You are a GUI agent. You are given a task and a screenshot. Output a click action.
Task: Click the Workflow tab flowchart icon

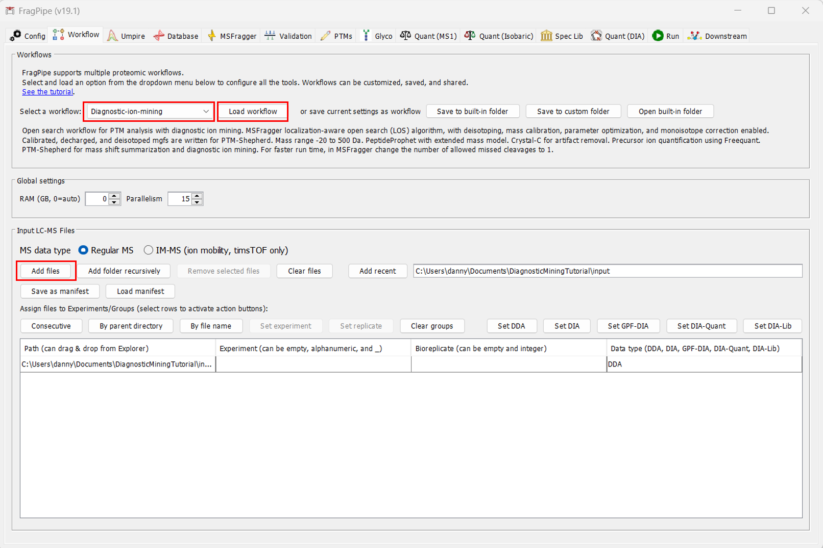(58, 35)
